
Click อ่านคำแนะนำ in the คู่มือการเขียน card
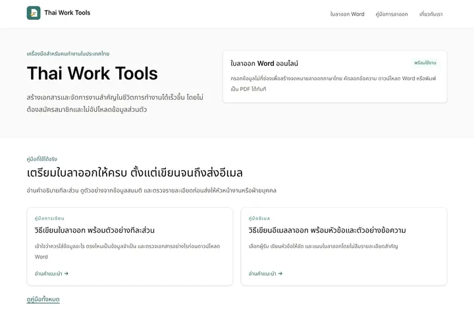[x=51, y=274]
